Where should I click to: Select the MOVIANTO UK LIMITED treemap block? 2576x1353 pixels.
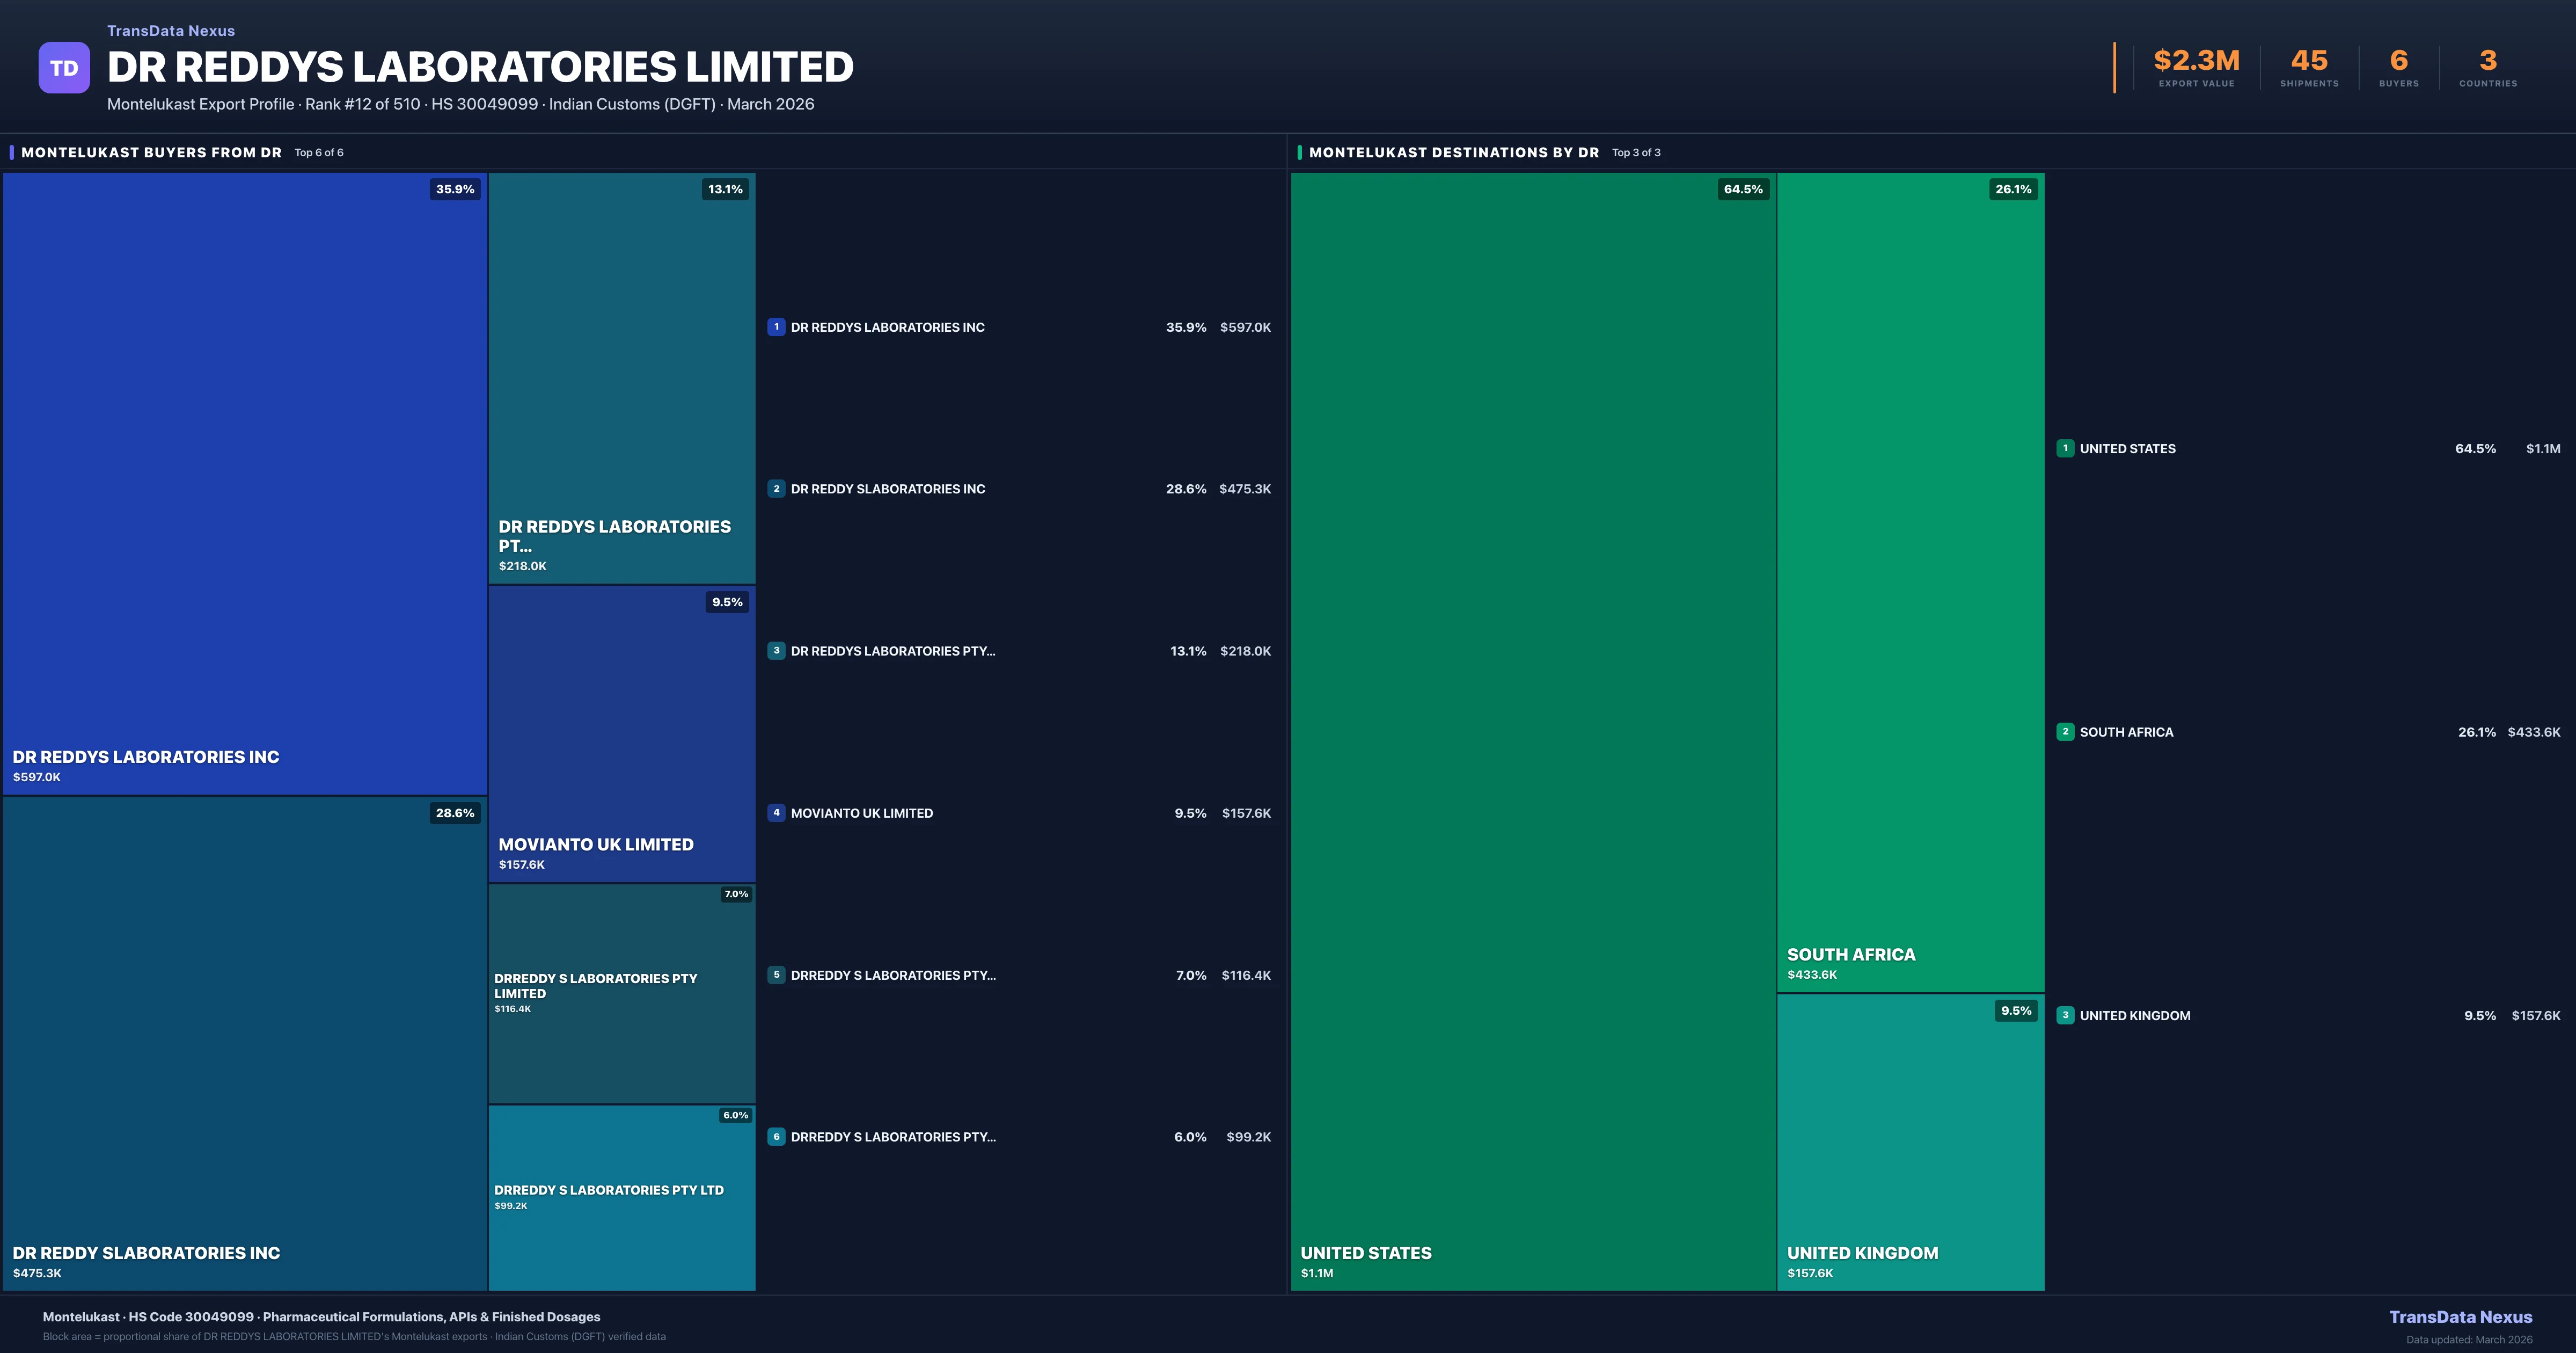(x=621, y=733)
